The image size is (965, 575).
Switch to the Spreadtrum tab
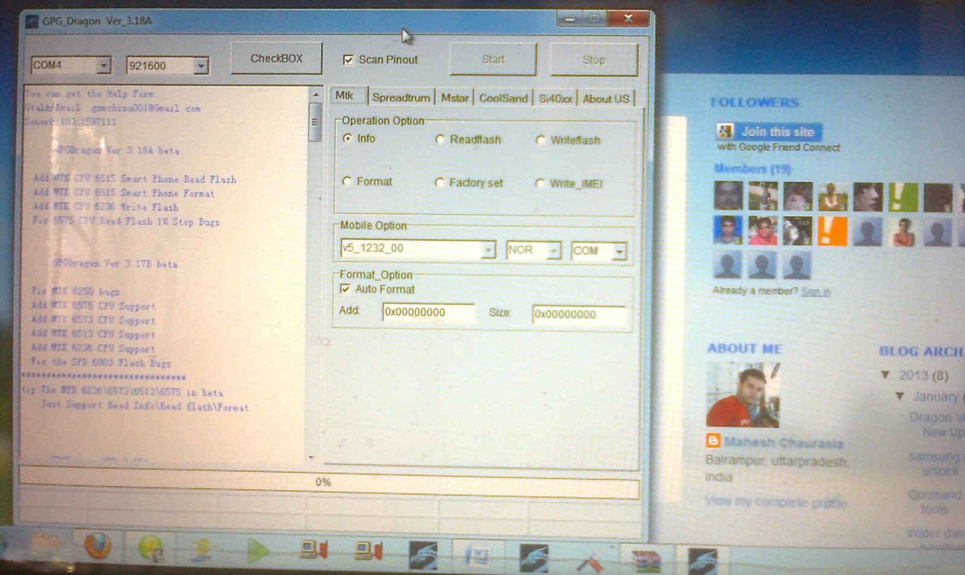coord(400,98)
